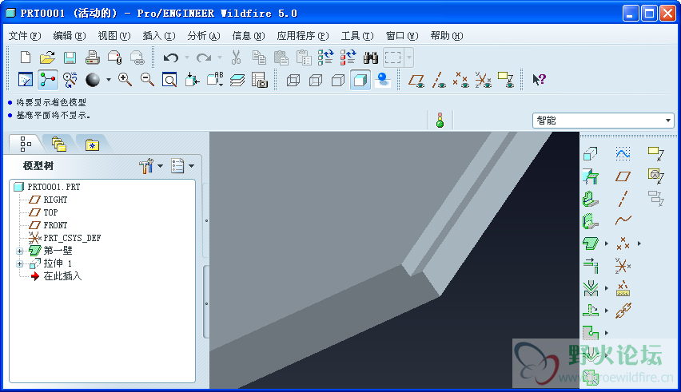Refit the model to the screen
This screenshot has width=681, height=392.
[169, 80]
